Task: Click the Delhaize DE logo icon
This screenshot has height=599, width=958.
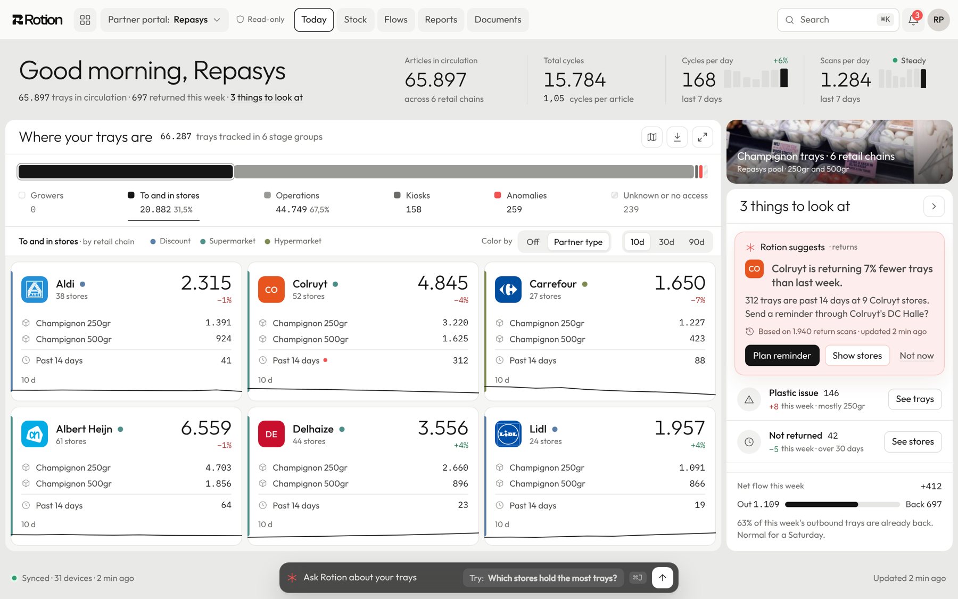Action: click(271, 434)
